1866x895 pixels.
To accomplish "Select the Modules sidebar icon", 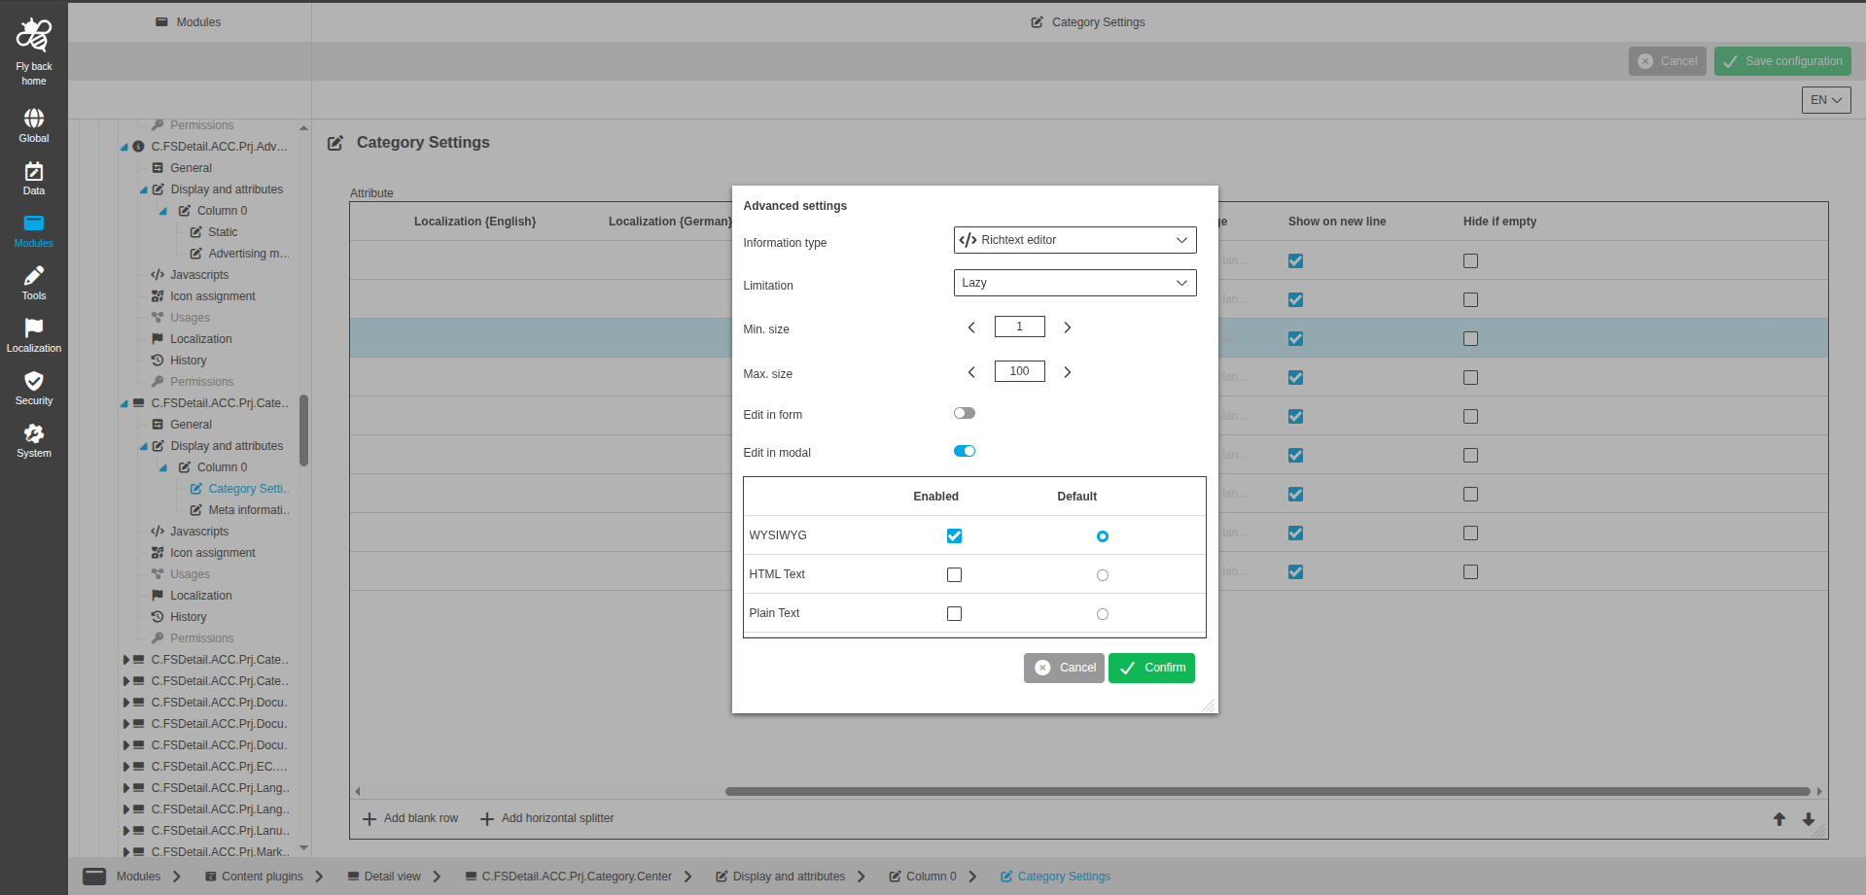I will point(34,224).
